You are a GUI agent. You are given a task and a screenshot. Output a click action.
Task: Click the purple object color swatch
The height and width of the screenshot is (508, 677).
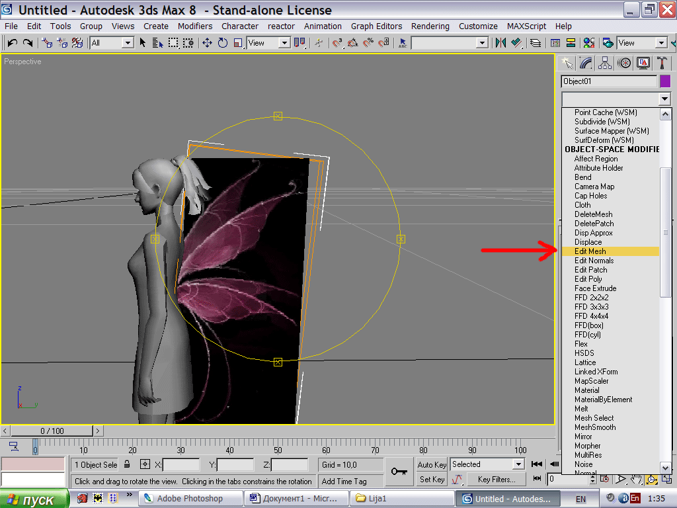click(665, 81)
